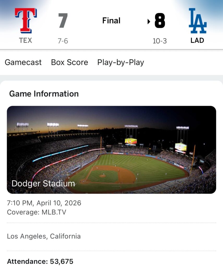Tap the 7:10 PM, April 10, 2026 date

tap(44, 203)
